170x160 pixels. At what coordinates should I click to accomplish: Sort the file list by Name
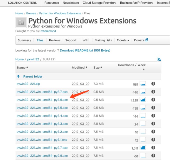pos(22,68)
